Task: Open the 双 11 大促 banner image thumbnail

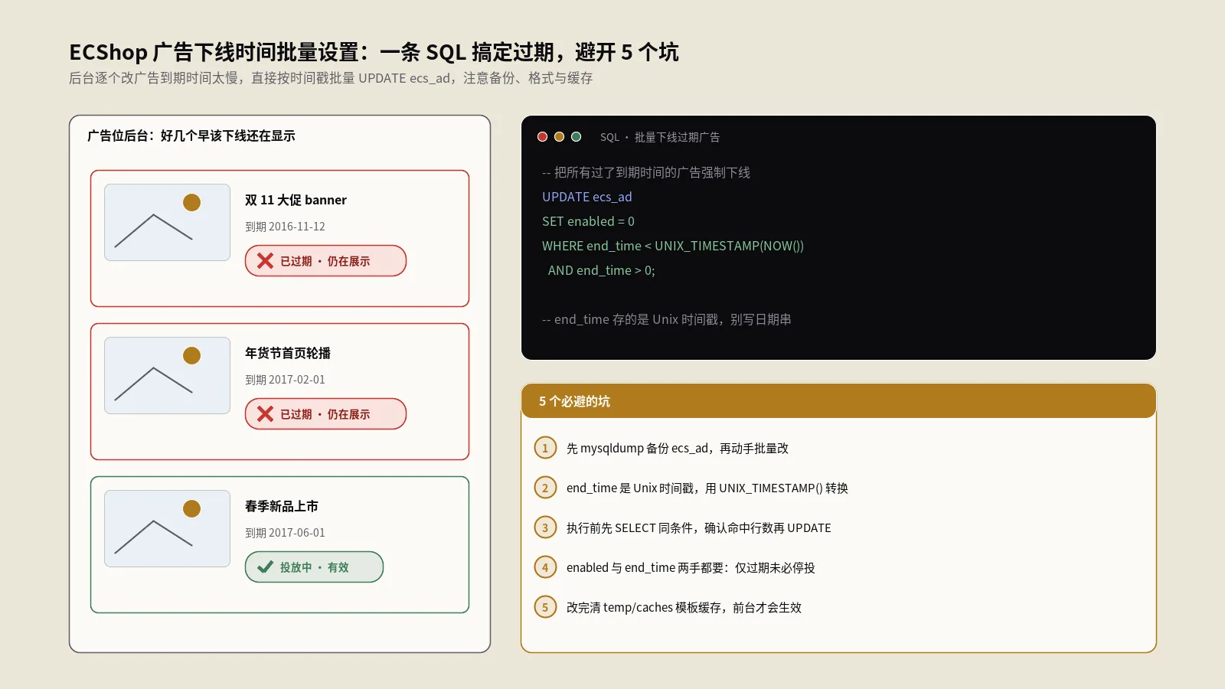Action: [x=167, y=222]
